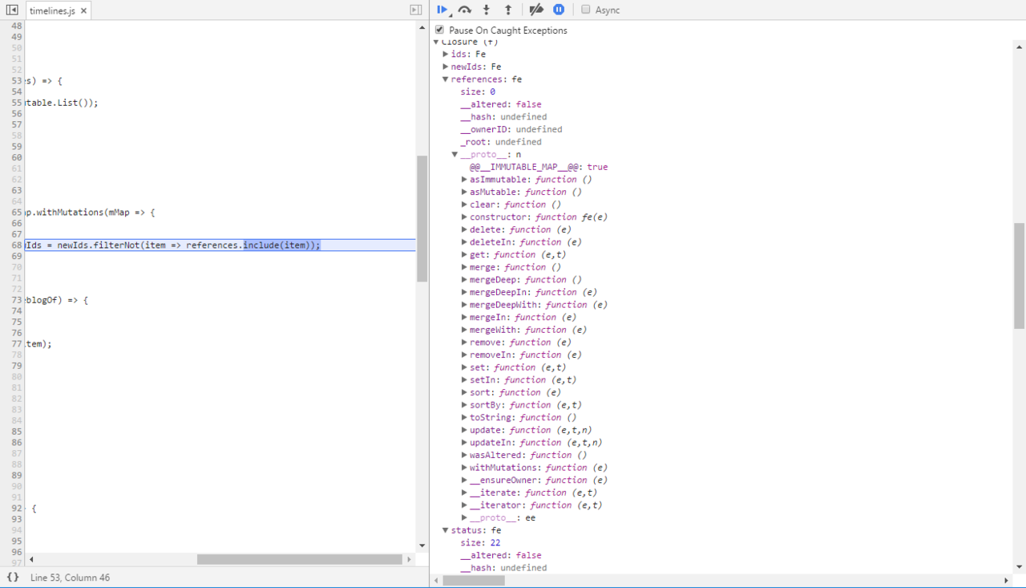Expand the withMutations function entry

tap(464, 468)
